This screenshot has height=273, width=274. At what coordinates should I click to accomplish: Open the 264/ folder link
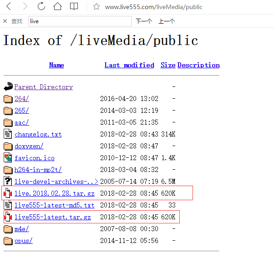tap(22, 99)
